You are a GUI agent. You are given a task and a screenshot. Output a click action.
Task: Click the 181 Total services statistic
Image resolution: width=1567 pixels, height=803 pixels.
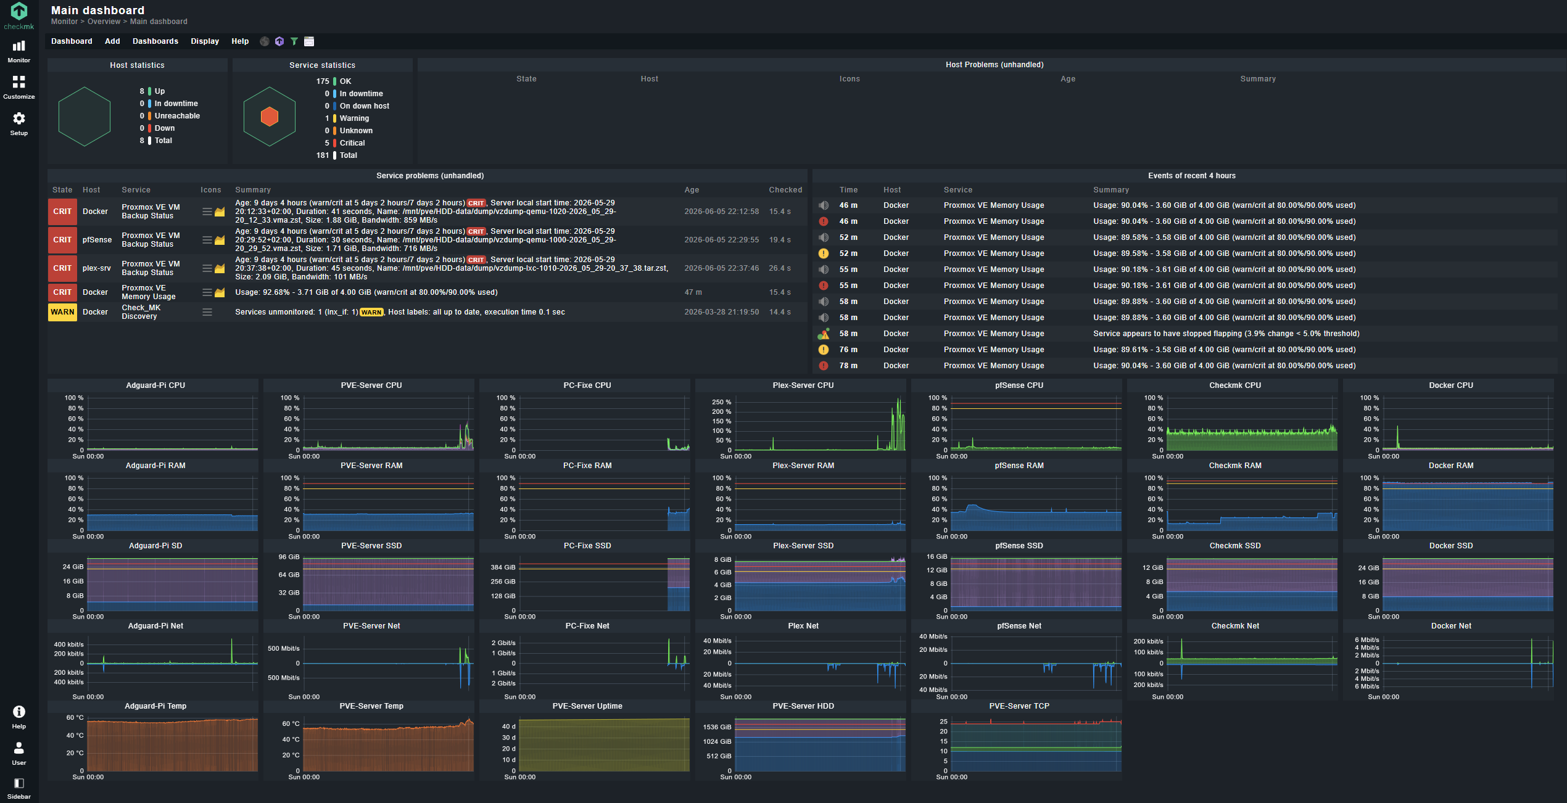(x=337, y=155)
